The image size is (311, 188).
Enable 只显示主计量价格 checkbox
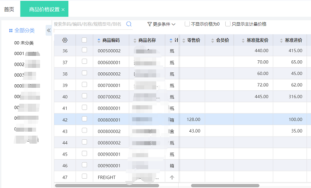(228, 24)
